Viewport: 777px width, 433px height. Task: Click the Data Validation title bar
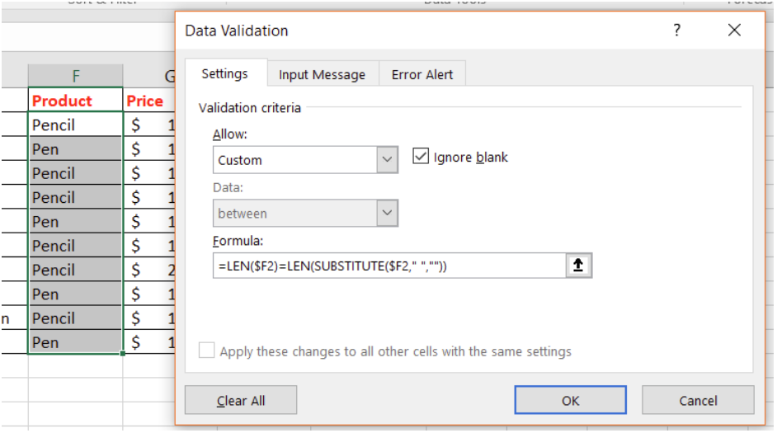[x=412, y=31]
